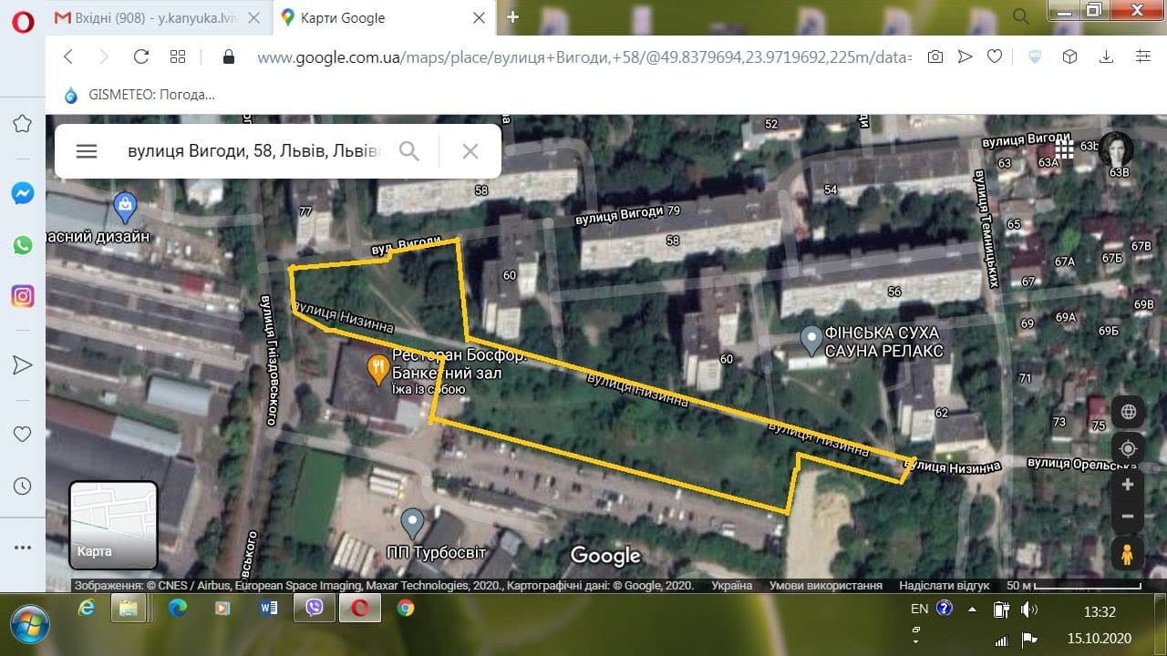Open WhatsApp in Opera sidebar
The width and height of the screenshot is (1167, 656).
click(x=23, y=244)
